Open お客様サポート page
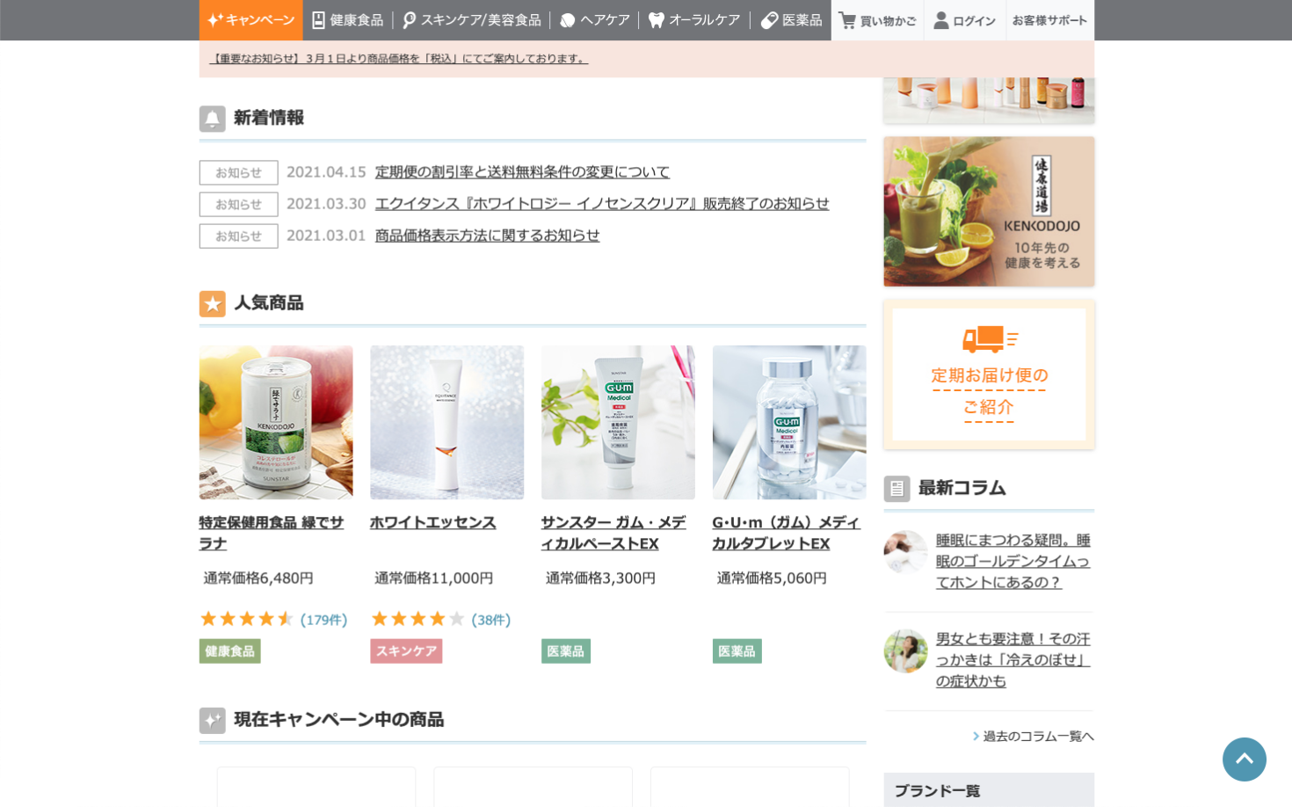The width and height of the screenshot is (1292, 807). [x=1049, y=20]
